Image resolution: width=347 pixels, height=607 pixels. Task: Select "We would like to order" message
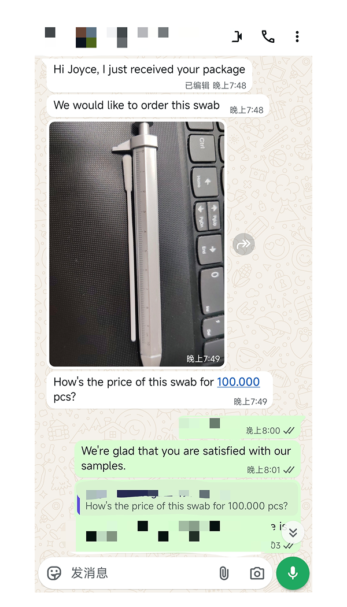point(158,106)
